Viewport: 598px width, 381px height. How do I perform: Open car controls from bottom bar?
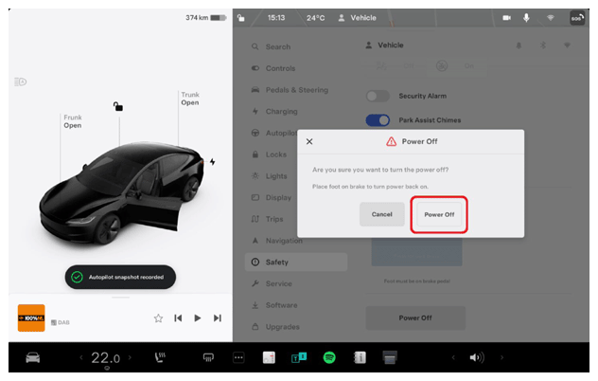[x=33, y=357]
